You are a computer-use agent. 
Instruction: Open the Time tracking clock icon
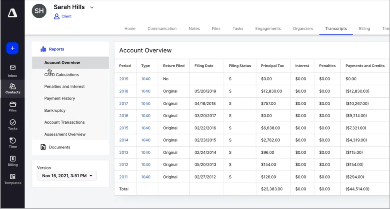[12, 141]
